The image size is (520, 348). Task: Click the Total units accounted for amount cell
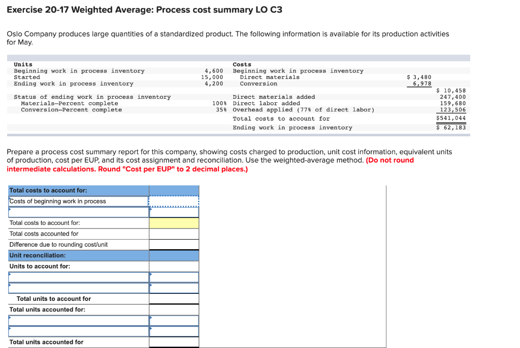(x=173, y=342)
